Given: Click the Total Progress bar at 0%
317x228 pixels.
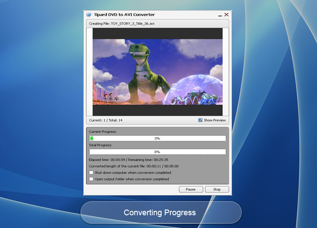Looking at the screenshot, I should 158,152.
